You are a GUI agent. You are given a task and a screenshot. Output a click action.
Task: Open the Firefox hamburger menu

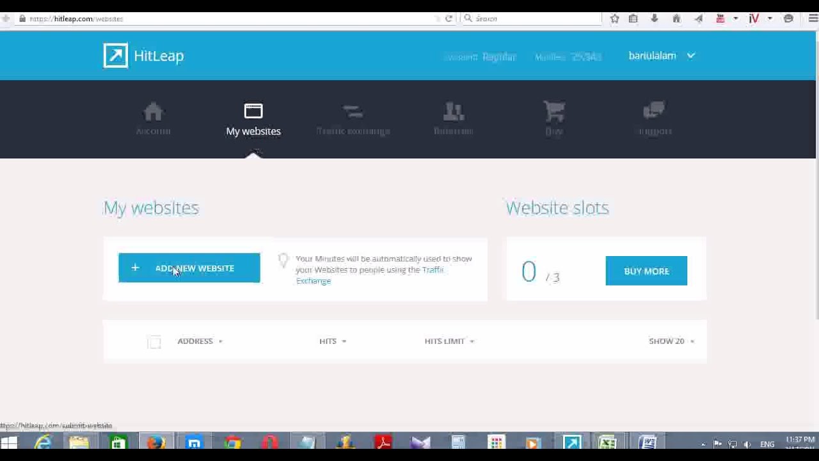point(813,19)
